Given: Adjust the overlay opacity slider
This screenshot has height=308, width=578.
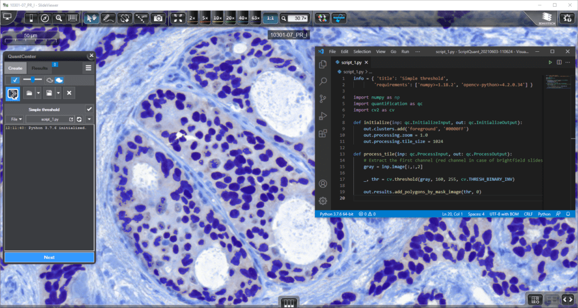Looking at the screenshot, I should click(33, 80).
